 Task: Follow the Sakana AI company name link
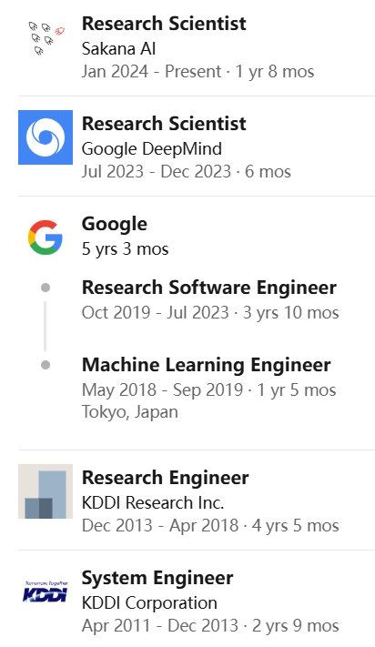pos(118,49)
